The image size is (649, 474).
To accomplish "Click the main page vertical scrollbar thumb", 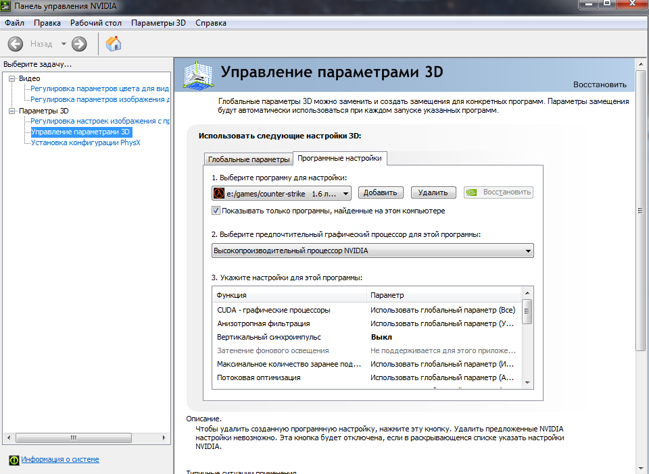I will tap(640, 211).
